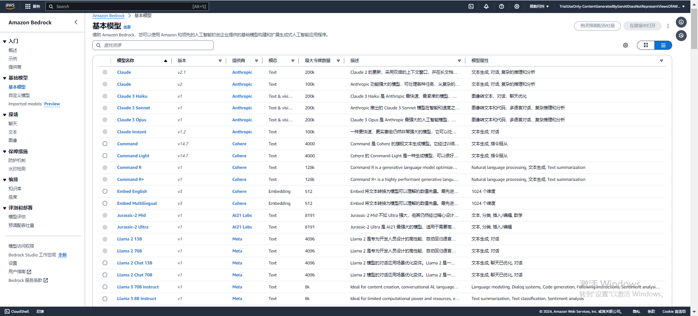The height and width of the screenshot is (316, 698).
Task: Open the help question mark icon
Action: tap(501, 7)
